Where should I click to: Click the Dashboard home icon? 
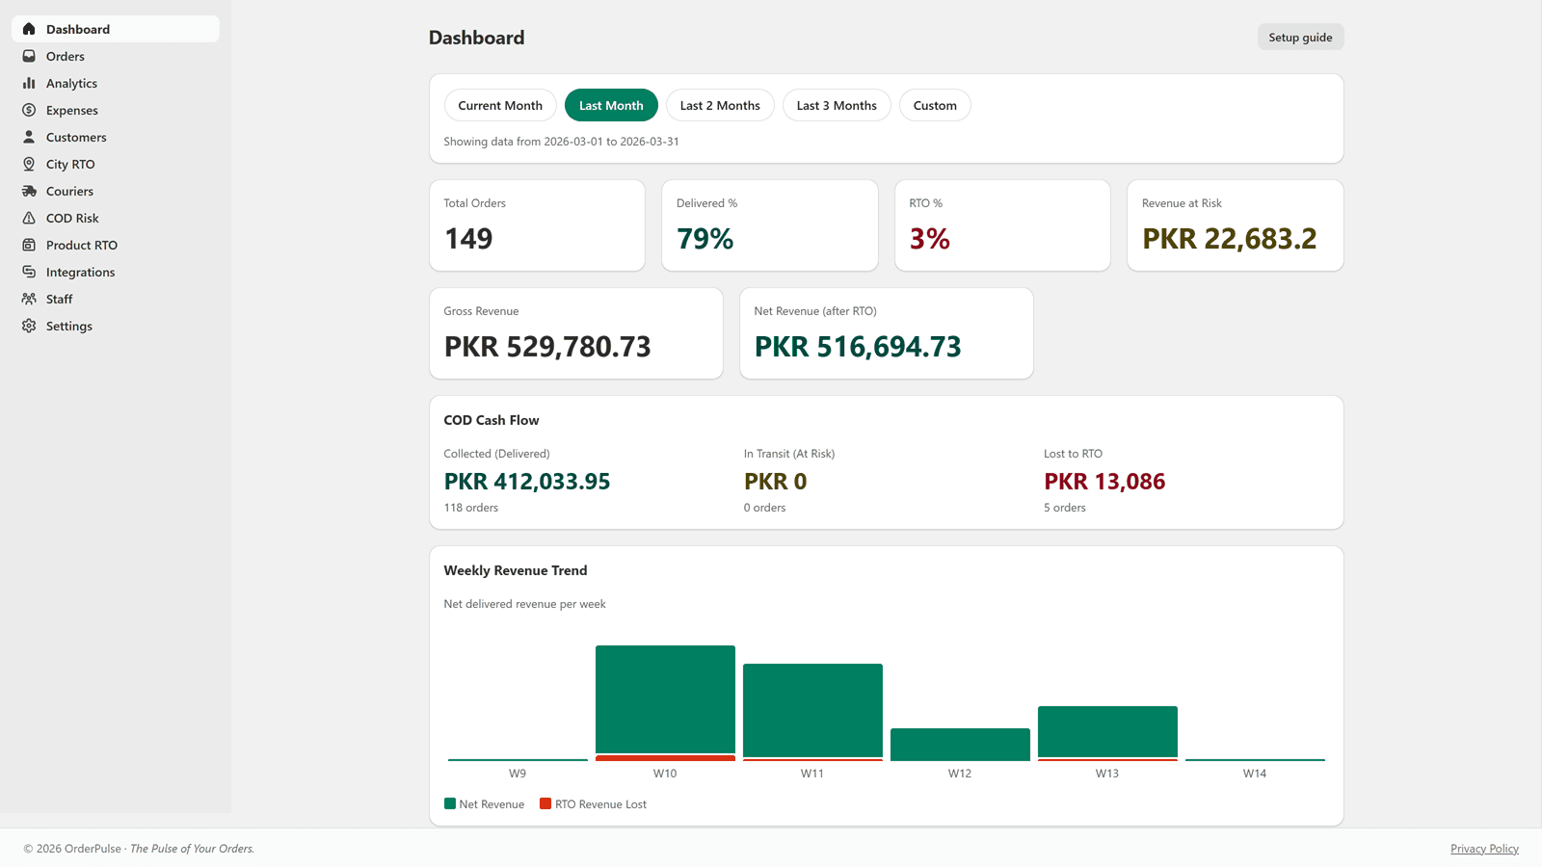(x=29, y=29)
